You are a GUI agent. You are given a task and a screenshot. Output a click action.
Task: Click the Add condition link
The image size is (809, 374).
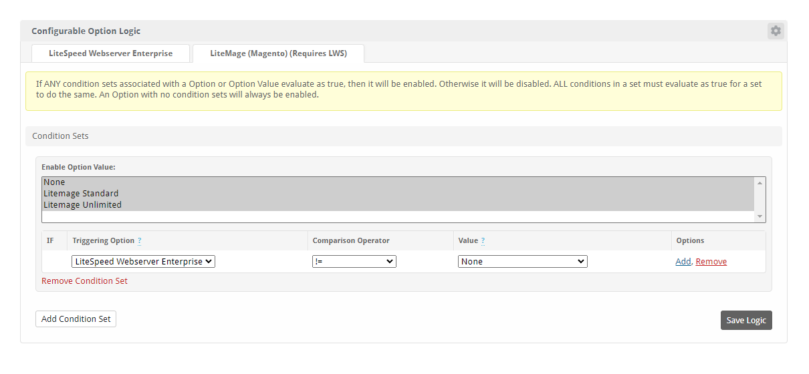pos(683,262)
